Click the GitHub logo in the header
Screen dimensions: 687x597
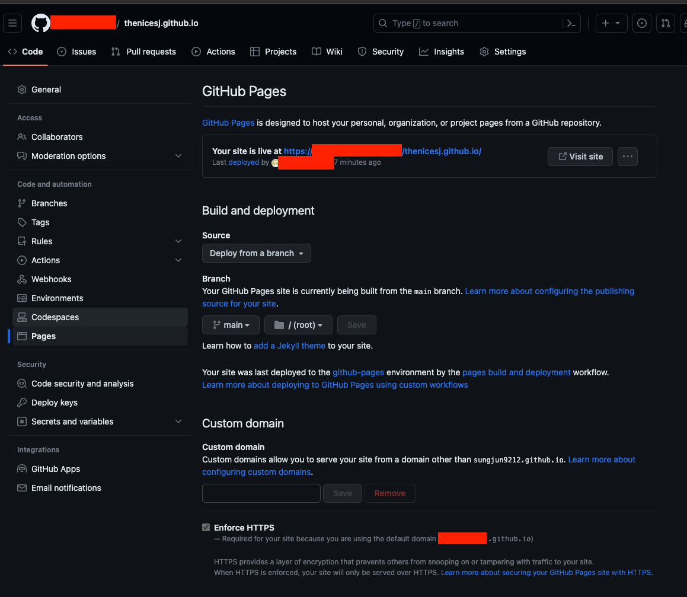tap(40, 23)
